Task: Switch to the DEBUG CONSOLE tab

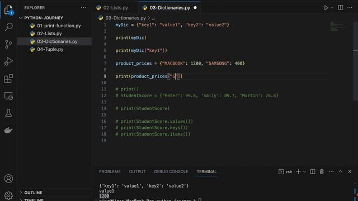Action: point(171,171)
